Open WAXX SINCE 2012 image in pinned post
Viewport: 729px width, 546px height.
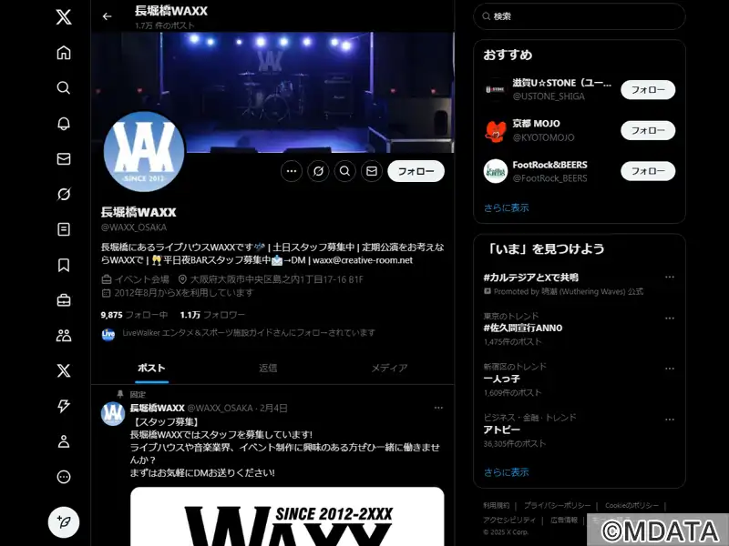pos(287,516)
